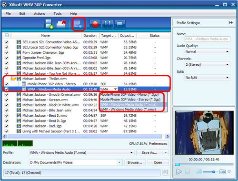
Task: Click the horizontal scrollbar right arrow
Action: [167, 136]
